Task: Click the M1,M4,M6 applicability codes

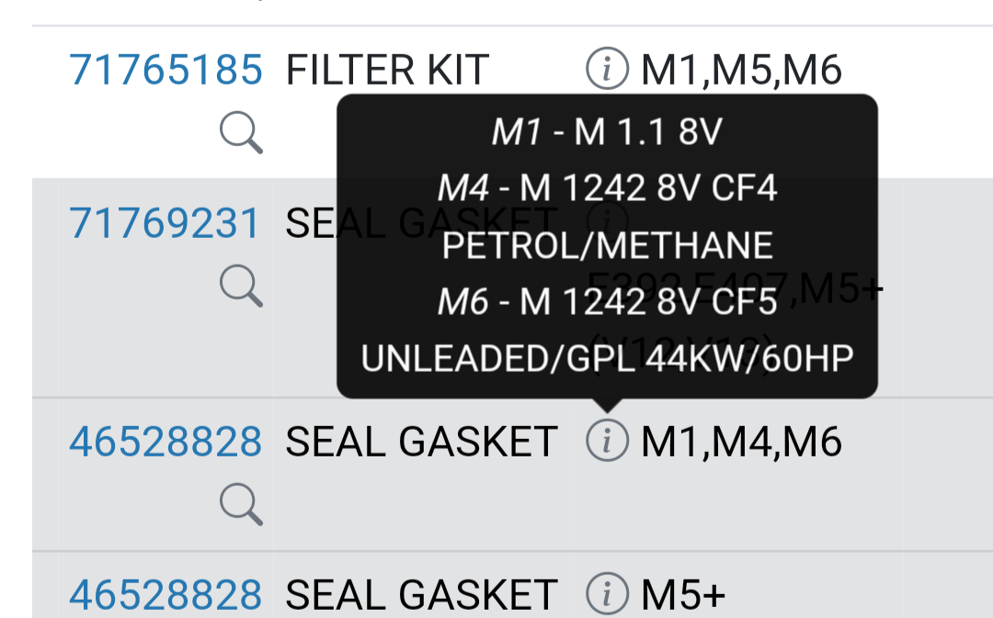Action: (741, 442)
